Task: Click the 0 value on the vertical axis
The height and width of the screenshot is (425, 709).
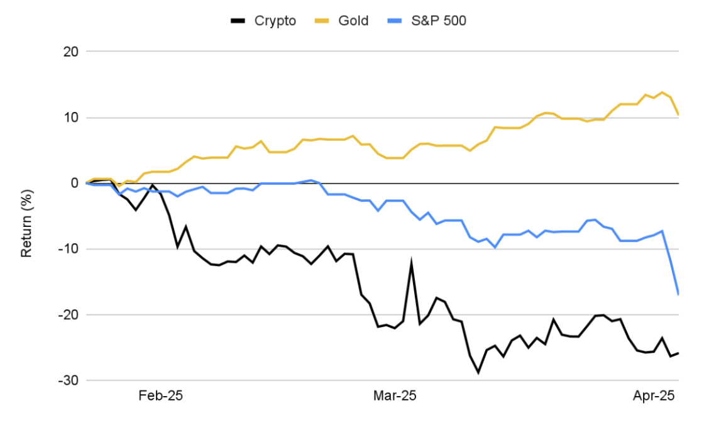Action: [75, 184]
